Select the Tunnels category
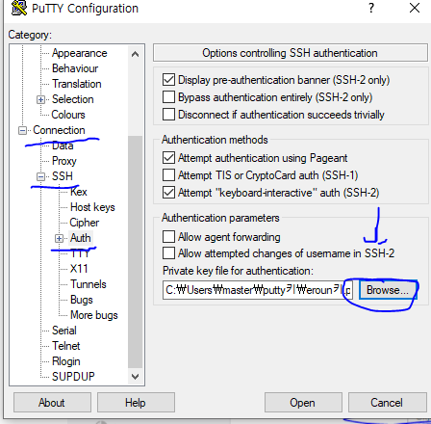 pos(89,284)
